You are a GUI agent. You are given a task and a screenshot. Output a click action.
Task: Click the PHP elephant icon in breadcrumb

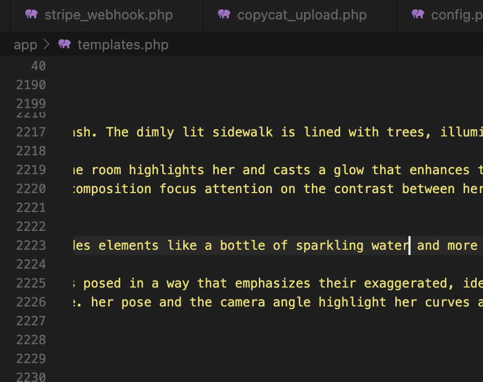coord(65,44)
